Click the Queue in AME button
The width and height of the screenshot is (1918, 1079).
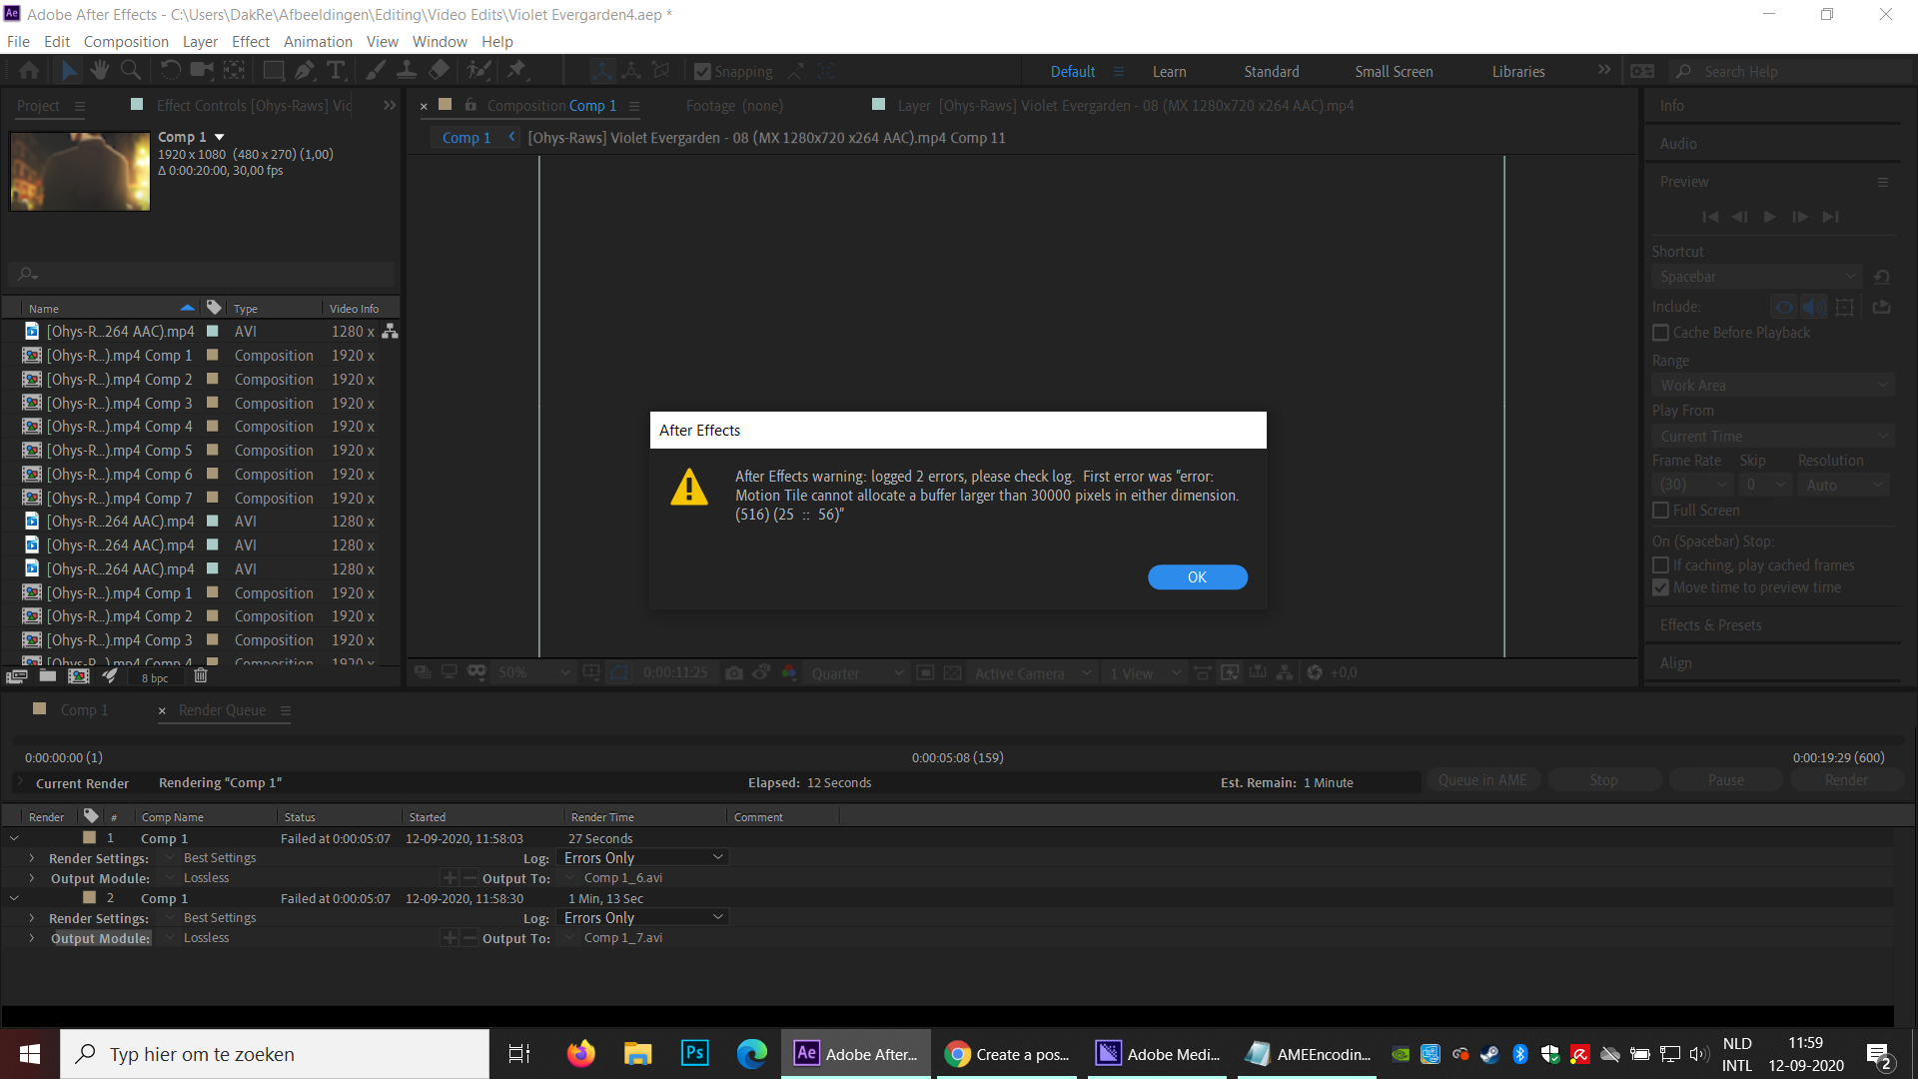[1482, 779]
